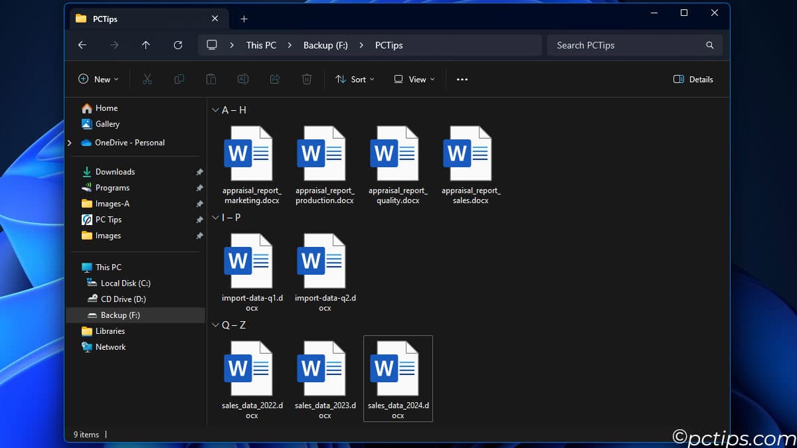Screen dimensions: 797x448
Task: Navigate to Backup (F:) via breadcrumb
Action: [325, 45]
